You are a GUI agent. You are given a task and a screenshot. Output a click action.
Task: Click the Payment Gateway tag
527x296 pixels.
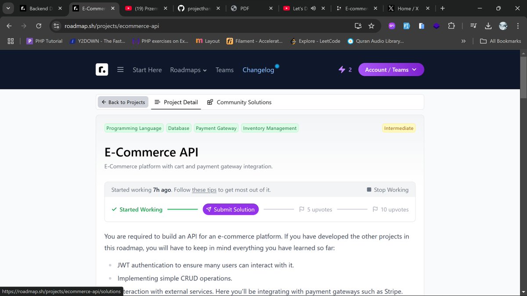(x=216, y=128)
